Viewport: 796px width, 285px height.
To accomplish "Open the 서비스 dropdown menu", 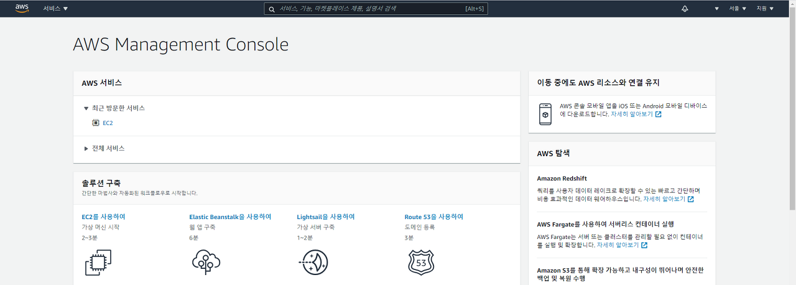I will (55, 9).
